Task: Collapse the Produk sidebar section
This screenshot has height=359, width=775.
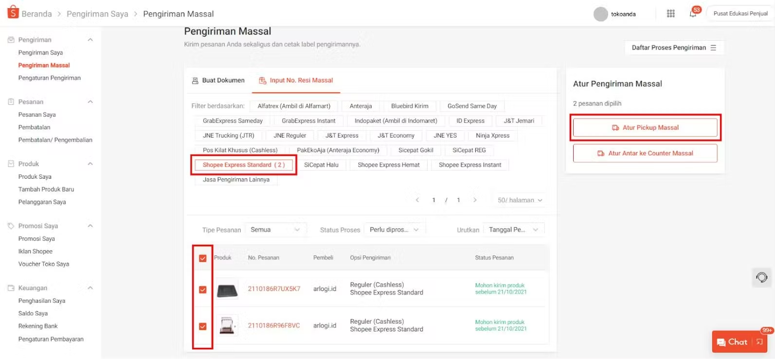Action: point(90,164)
